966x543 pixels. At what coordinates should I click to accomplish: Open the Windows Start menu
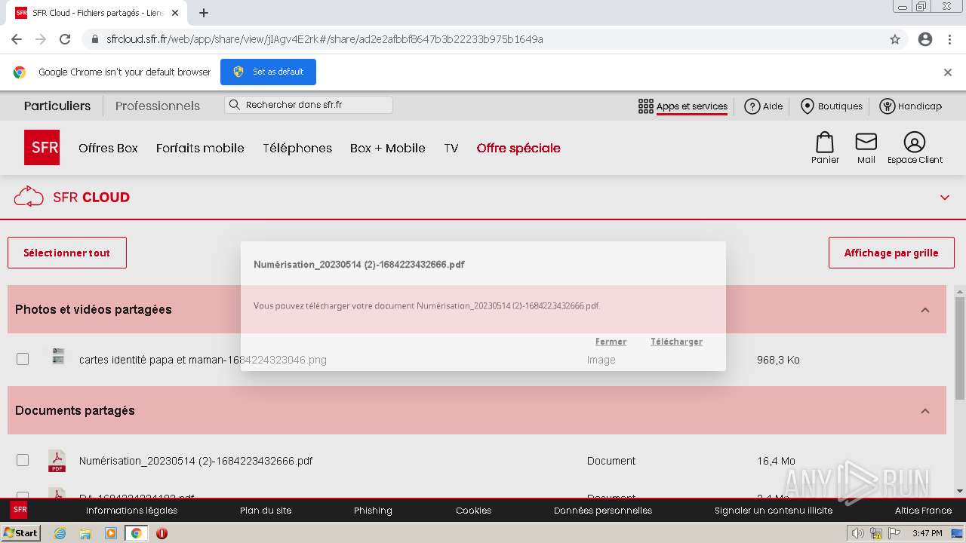click(x=20, y=533)
